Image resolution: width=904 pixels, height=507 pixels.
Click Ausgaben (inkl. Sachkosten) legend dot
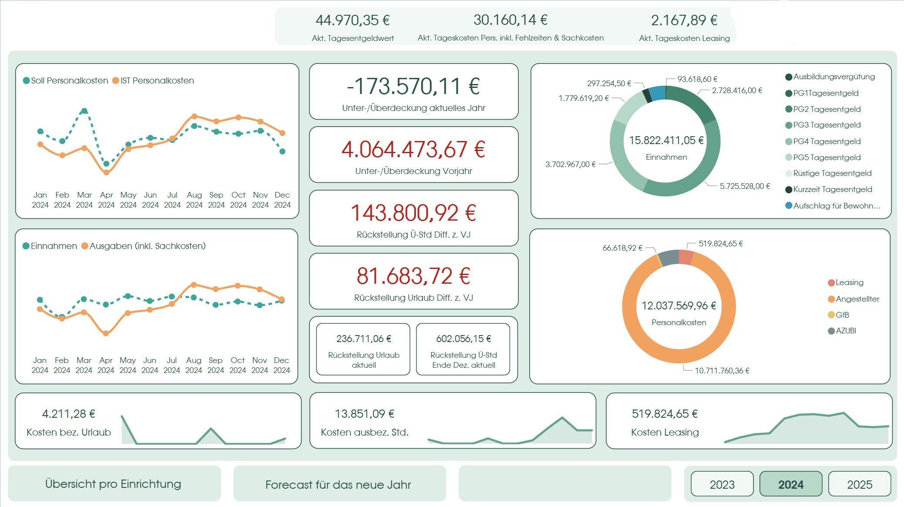(x=85, y=246)
